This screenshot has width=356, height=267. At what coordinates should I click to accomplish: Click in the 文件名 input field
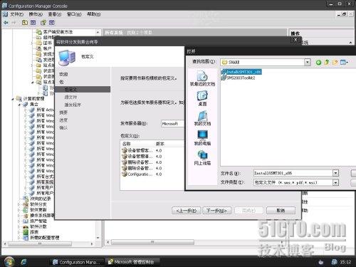[293, 173]
